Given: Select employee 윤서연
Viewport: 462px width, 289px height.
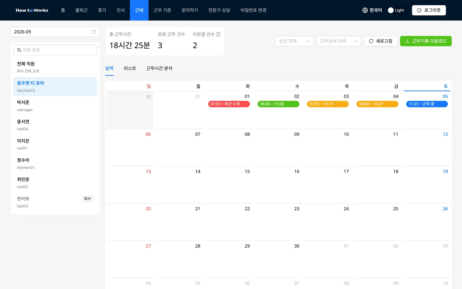Looking at the screenshot, I should coord(55,125).
